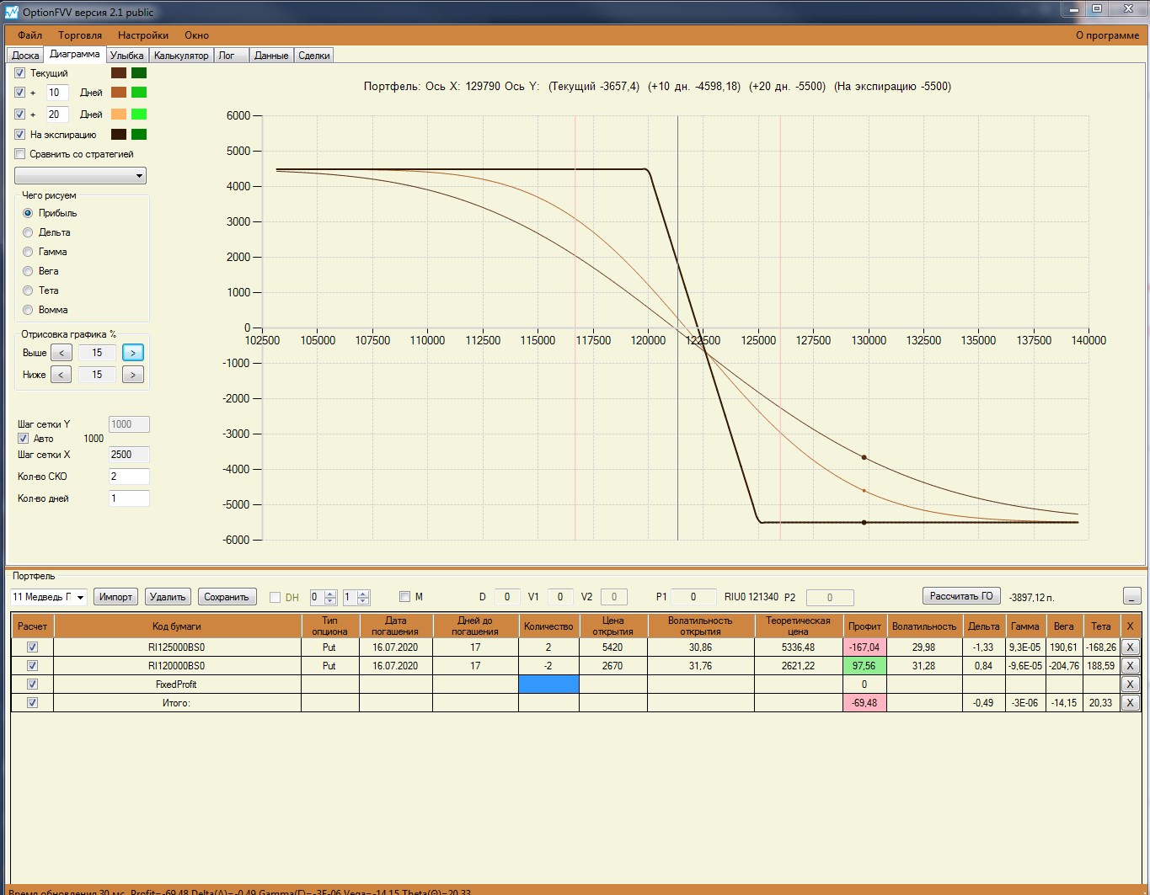Select the Тета radio button
This screenshot has height=895, width=1150.
click(28, 290)
